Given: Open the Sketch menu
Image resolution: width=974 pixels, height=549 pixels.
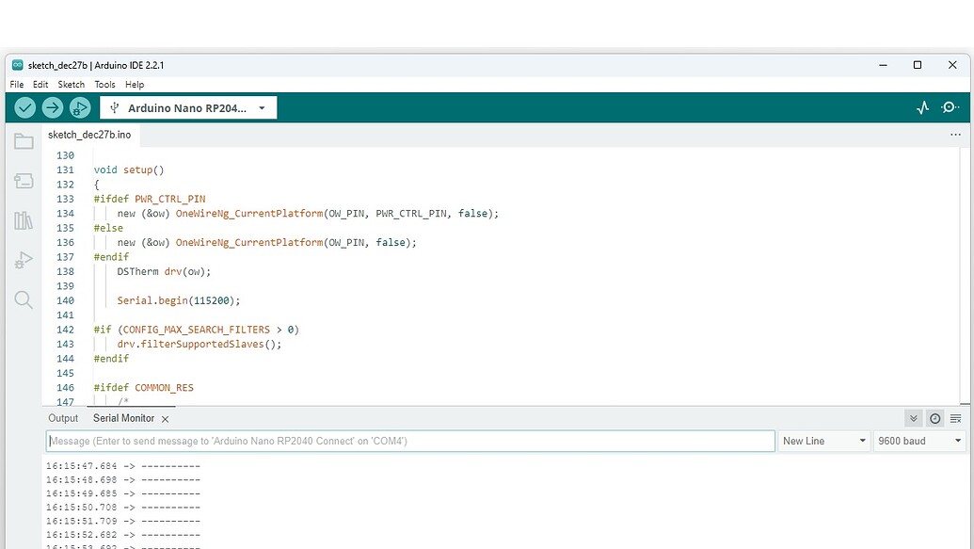Looking at the screenshot, I should [x=71, y=84].
